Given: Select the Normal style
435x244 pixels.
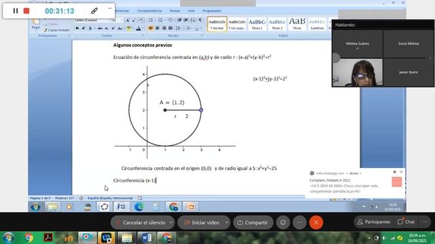Looking at the screenshot, I should click(217, 24).
